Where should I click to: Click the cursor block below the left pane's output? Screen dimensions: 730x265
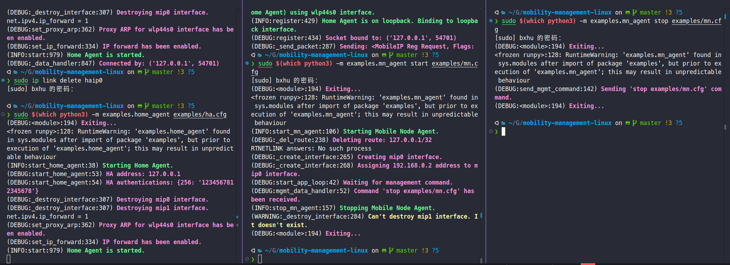[9, 259]
